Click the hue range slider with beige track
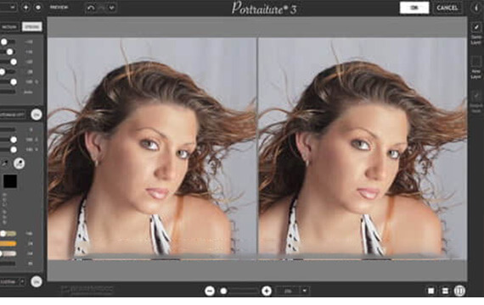The width and height of the screenshot is (484, 305). tap(8, 234)
